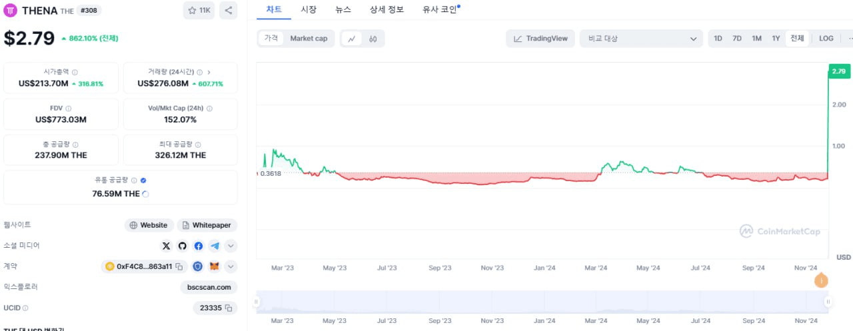853x331 pixels.
Task: Open THENA's Facebook page
Action: (199, 246)
